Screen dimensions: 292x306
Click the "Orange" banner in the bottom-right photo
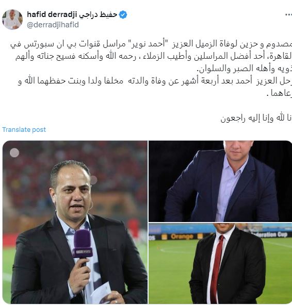click(x=182, y=236)
